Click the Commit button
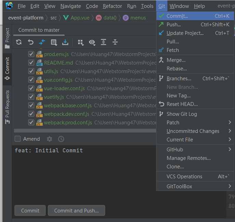This screenshot has width=235, height=222. click(30, 210)
